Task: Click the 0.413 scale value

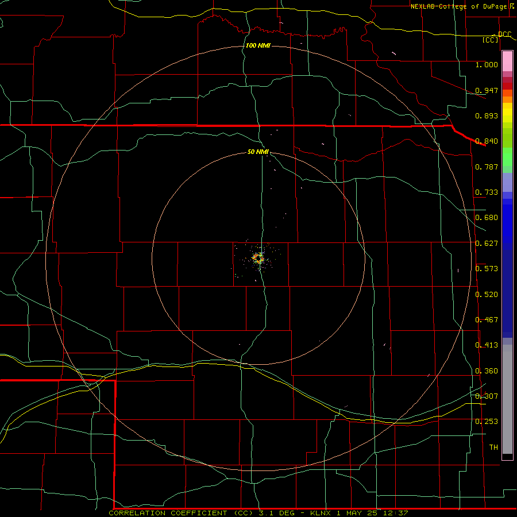Action: [x=487, y=345]
